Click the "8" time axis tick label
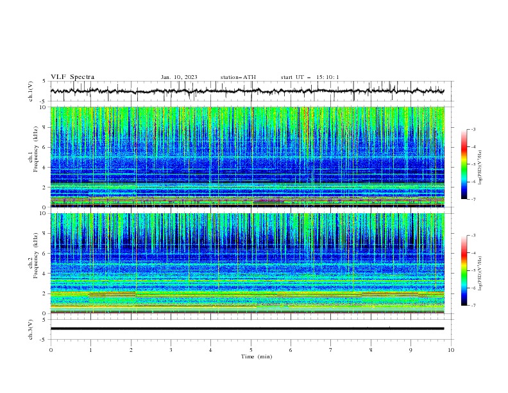 coord(371,350)
